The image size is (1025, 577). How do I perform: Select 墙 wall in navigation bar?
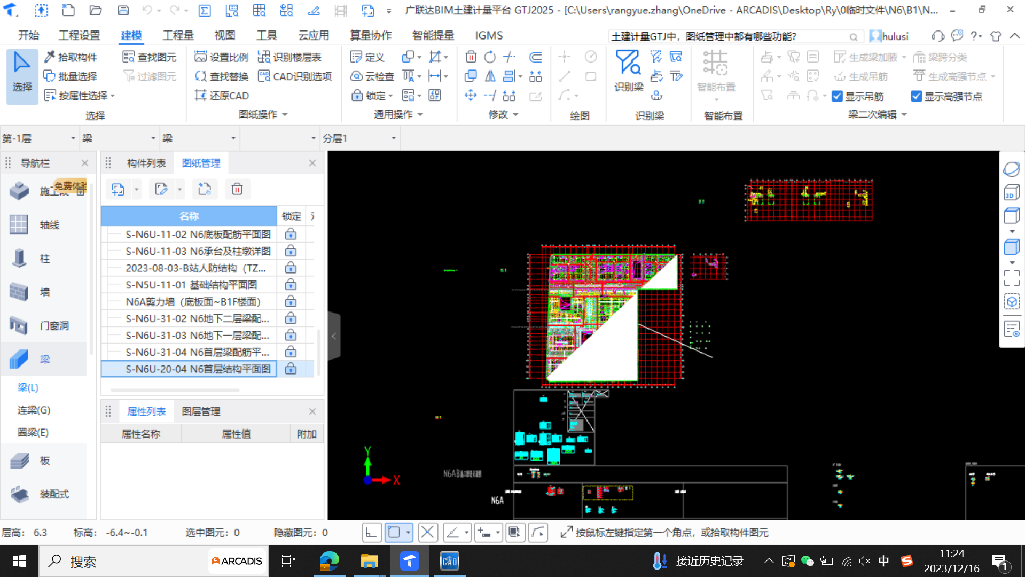(44, 292)
